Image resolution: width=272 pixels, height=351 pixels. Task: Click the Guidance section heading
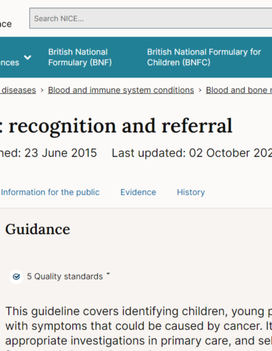37,229
